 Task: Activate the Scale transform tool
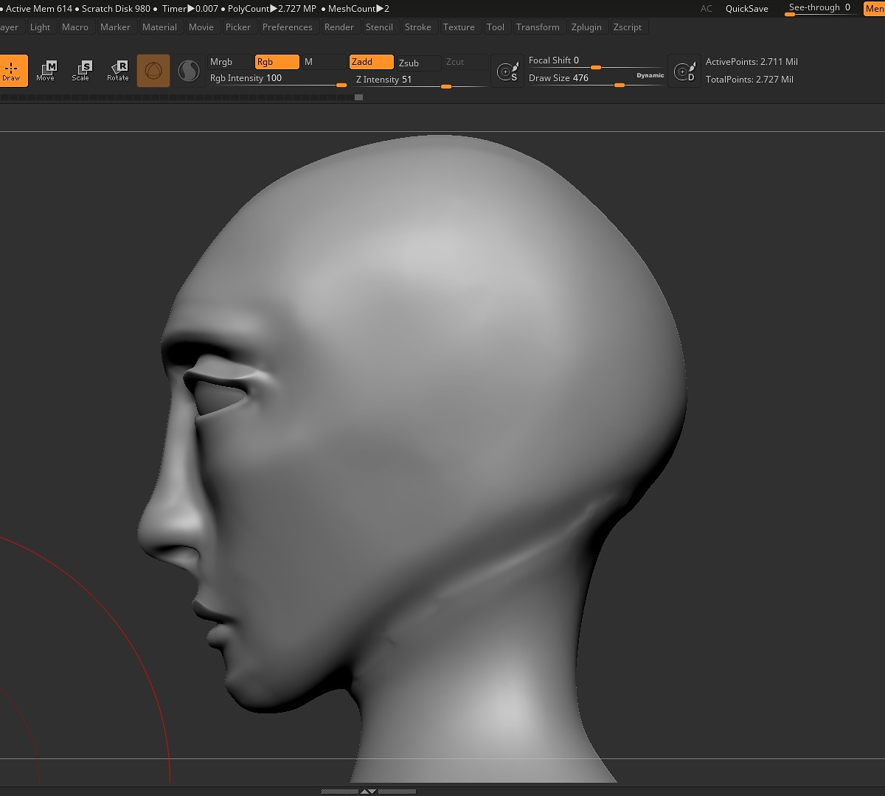coord(81,71)
